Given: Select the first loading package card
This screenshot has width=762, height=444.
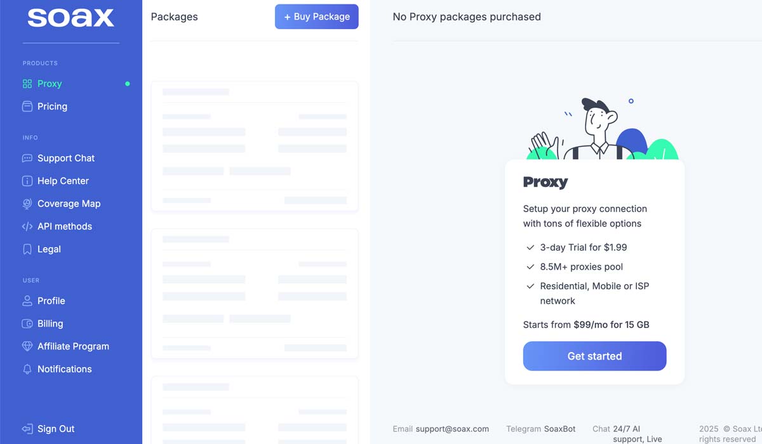Looking at the screenshot, I should point(254,146).
